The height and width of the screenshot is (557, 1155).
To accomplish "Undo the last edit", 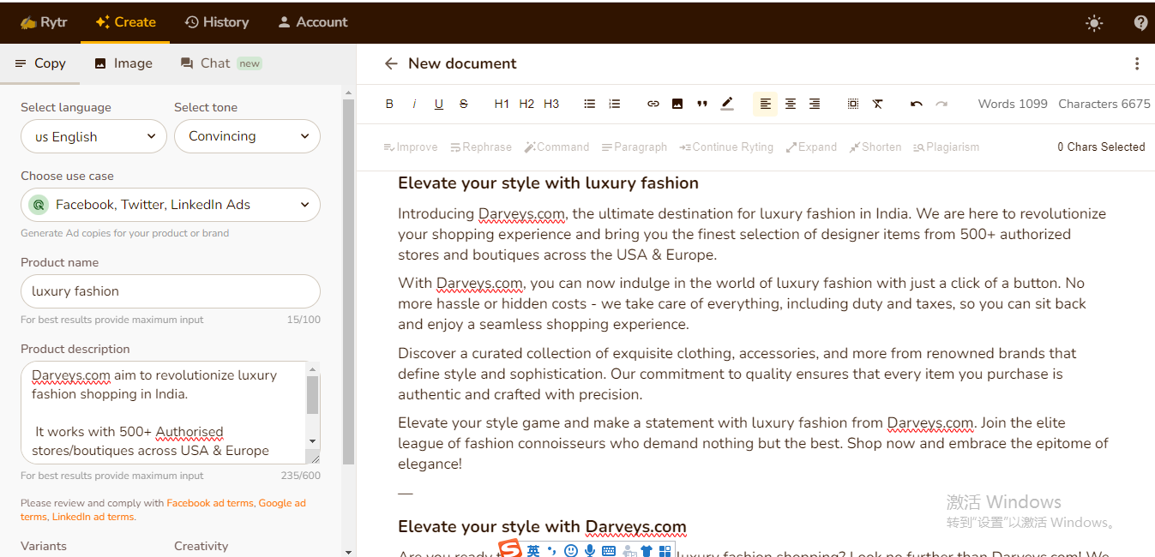I will point(917,104).
